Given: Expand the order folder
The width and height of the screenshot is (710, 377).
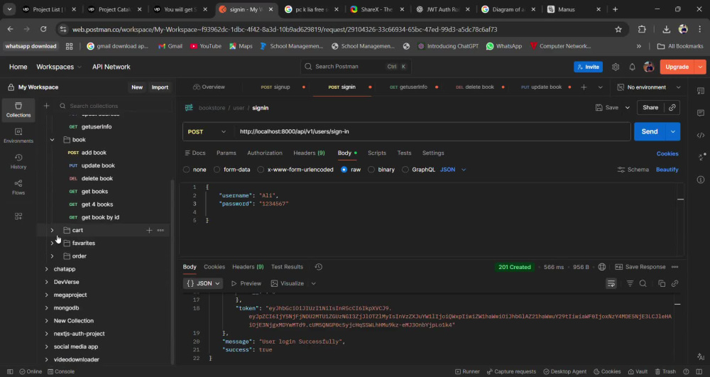Looking at the screenshot, I should (x=52, y=256).
